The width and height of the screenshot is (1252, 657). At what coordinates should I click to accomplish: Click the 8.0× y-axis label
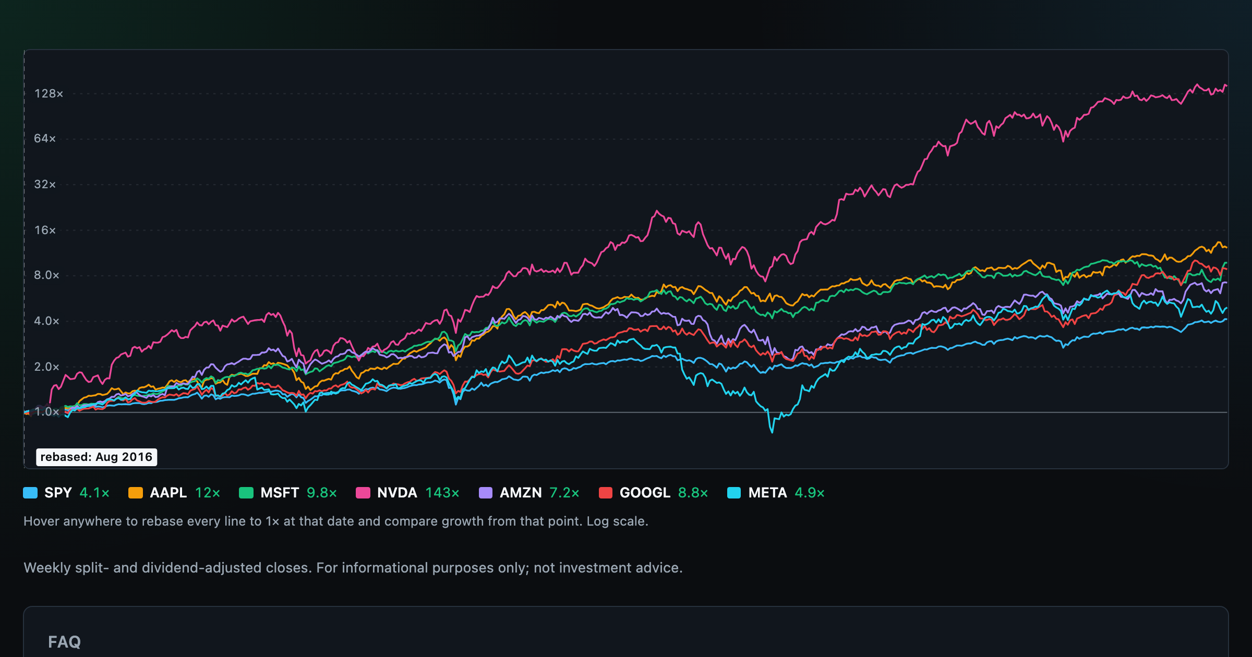(47, 275)
